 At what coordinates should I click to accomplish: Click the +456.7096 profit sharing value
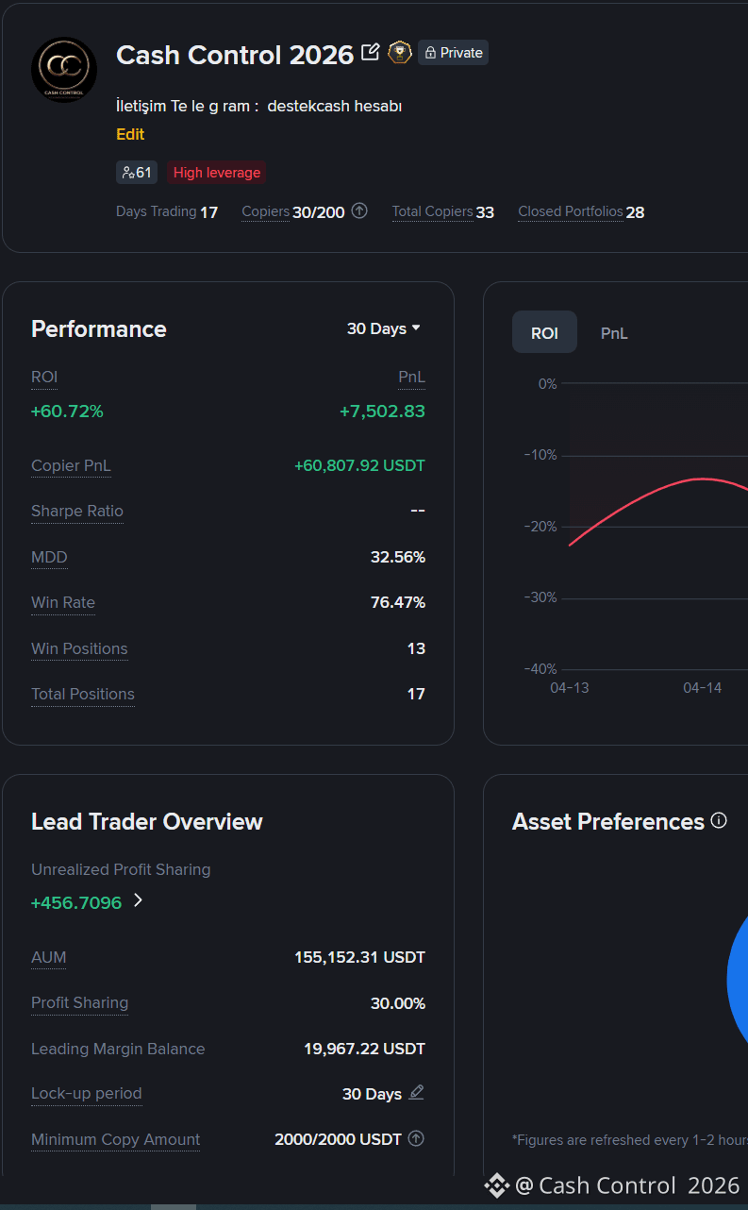[76, 902]
